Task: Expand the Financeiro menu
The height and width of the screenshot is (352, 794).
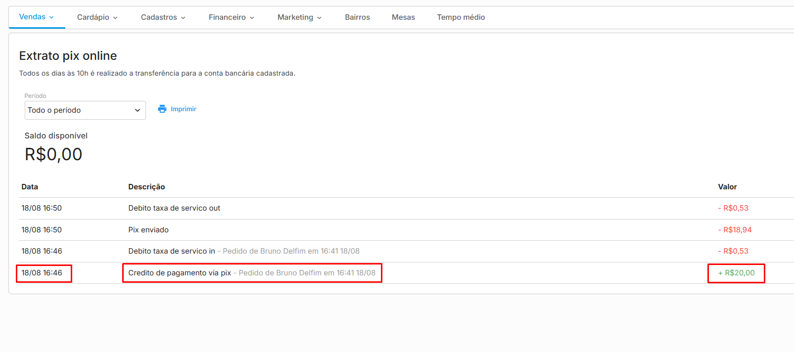Action: click(x=231, y=17)
